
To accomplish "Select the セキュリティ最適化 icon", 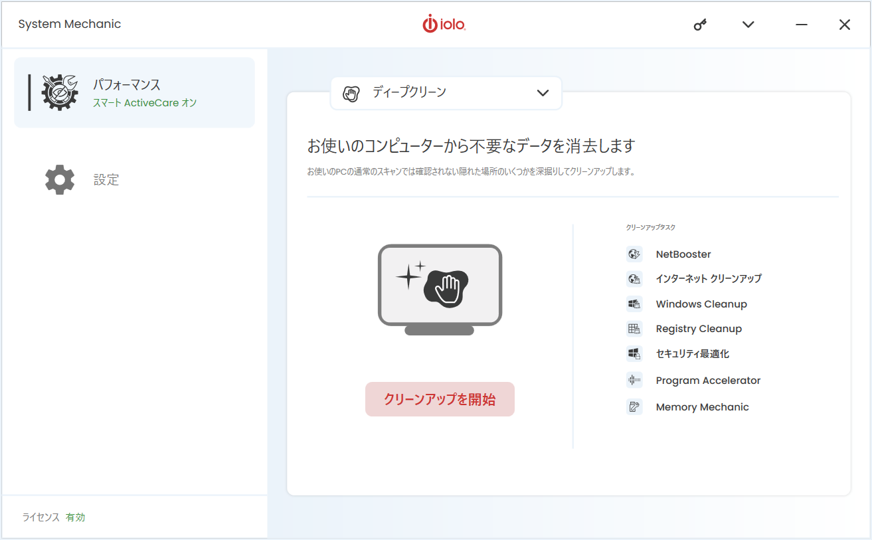I will [634, 353].
